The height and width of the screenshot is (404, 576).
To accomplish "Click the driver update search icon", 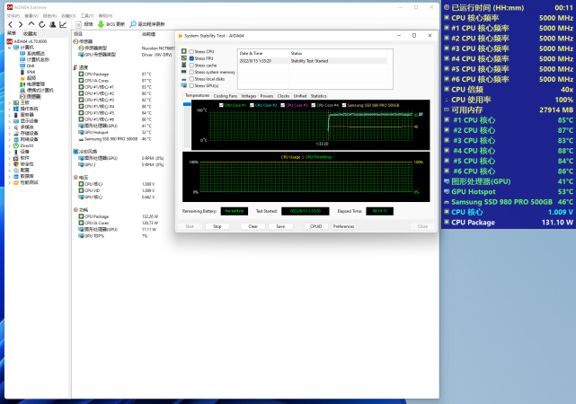I will 132,24.
